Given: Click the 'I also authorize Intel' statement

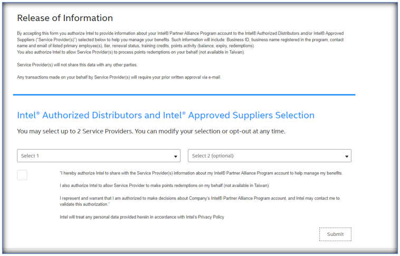Looking at the screenshot, I should [165, 185].
